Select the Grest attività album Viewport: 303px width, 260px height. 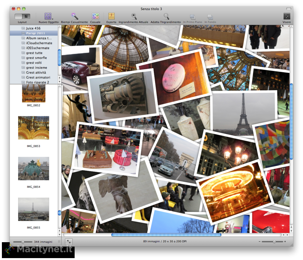[34, 72]
